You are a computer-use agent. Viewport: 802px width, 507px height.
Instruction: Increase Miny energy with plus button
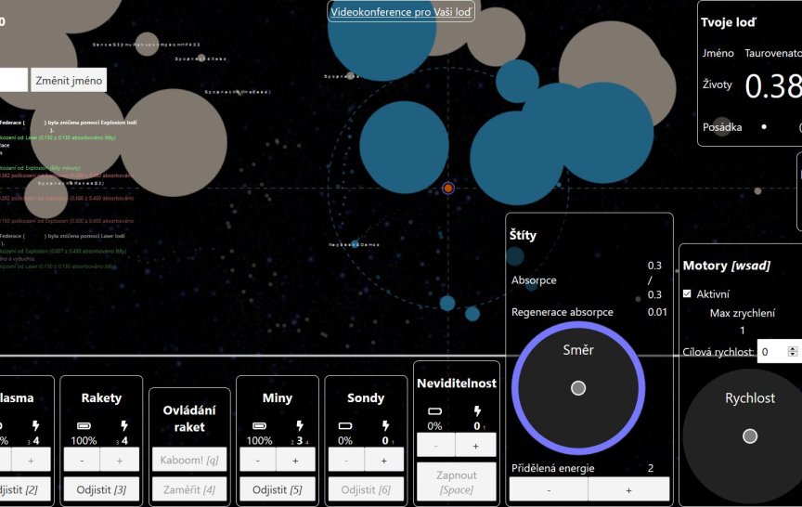coord(295,459)
